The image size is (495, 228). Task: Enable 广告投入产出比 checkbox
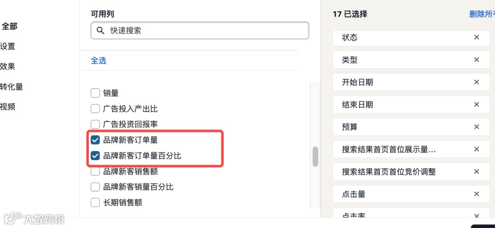point(95,109)
